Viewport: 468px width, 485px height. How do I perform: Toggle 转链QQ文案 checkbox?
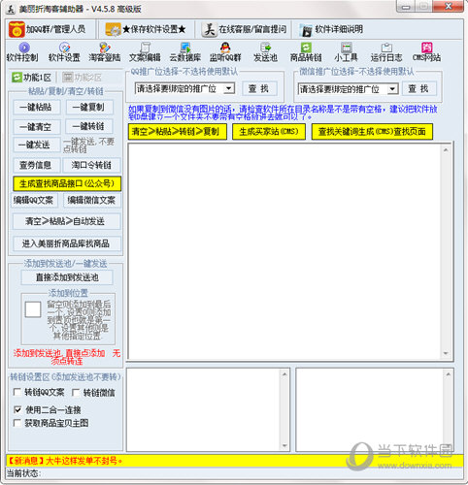17,393
